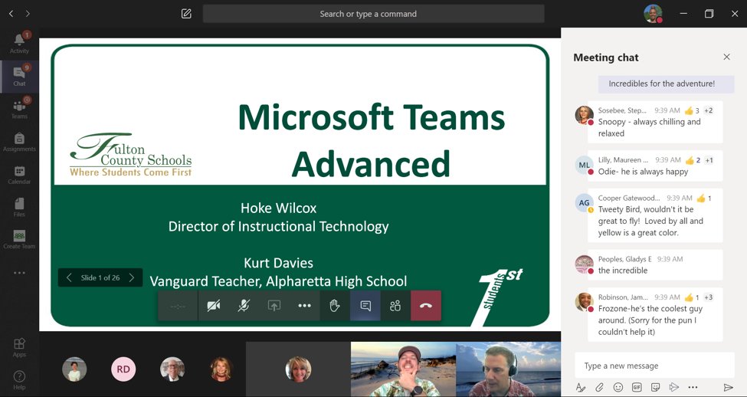Expand +1 reactions on Odie message
This screenshot has width=747, height=397.
(x=709, y=160)
